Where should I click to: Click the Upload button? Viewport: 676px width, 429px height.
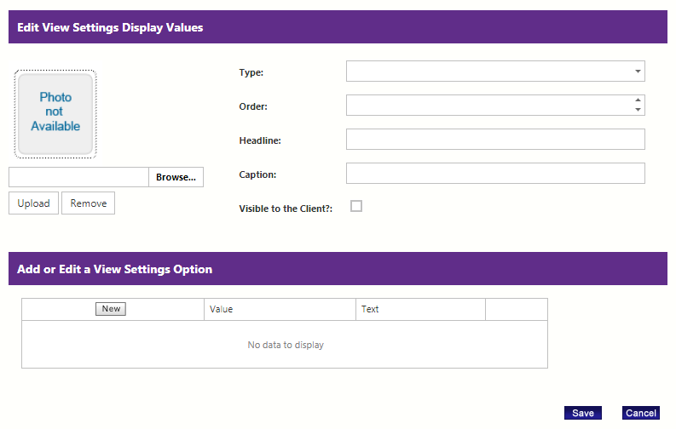click(x=34, y=203)
